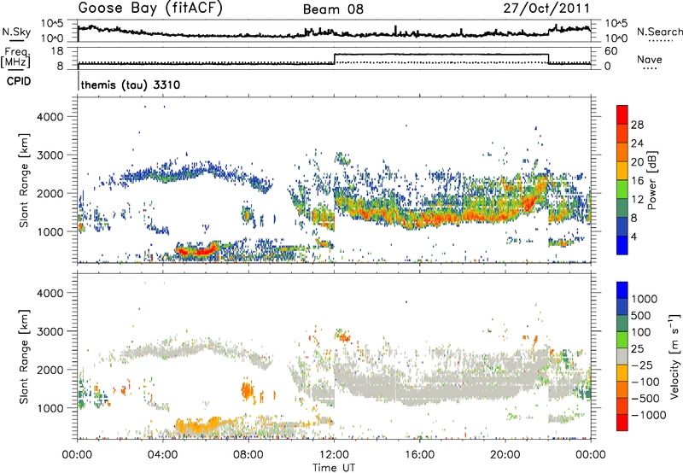Click the 'Beam 08' label

(x=333, y=9)
